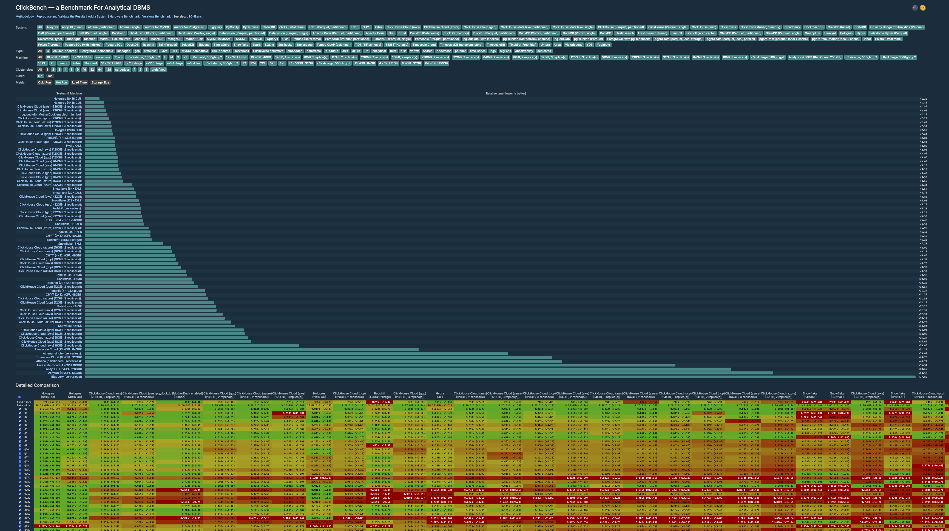
Task: Toggle the Jumbo machine filter
Action: click(x=63, y=63)
